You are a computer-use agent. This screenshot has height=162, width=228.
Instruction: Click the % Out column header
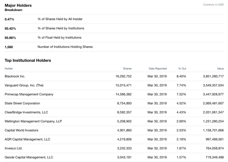[x=182, y=69]
